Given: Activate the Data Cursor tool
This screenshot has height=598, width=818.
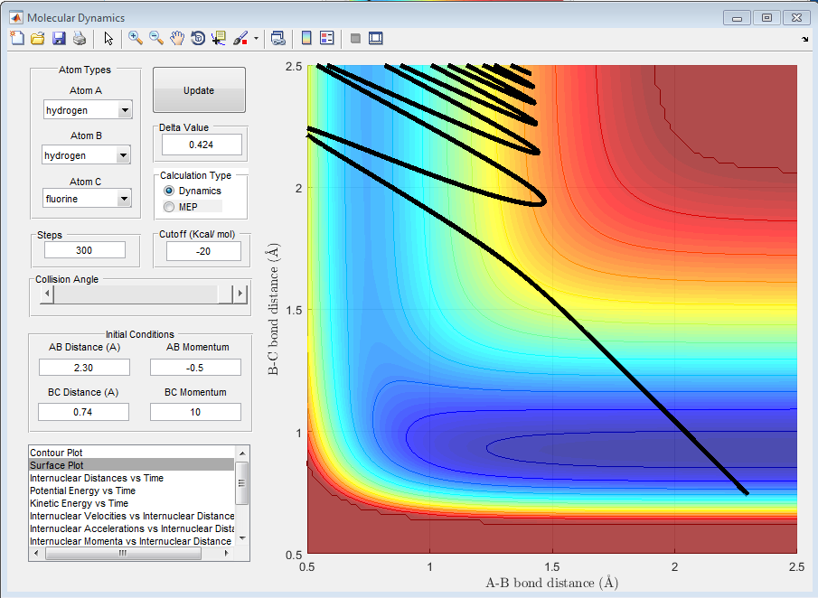Looking at the screenshot, I should (219, 38).
